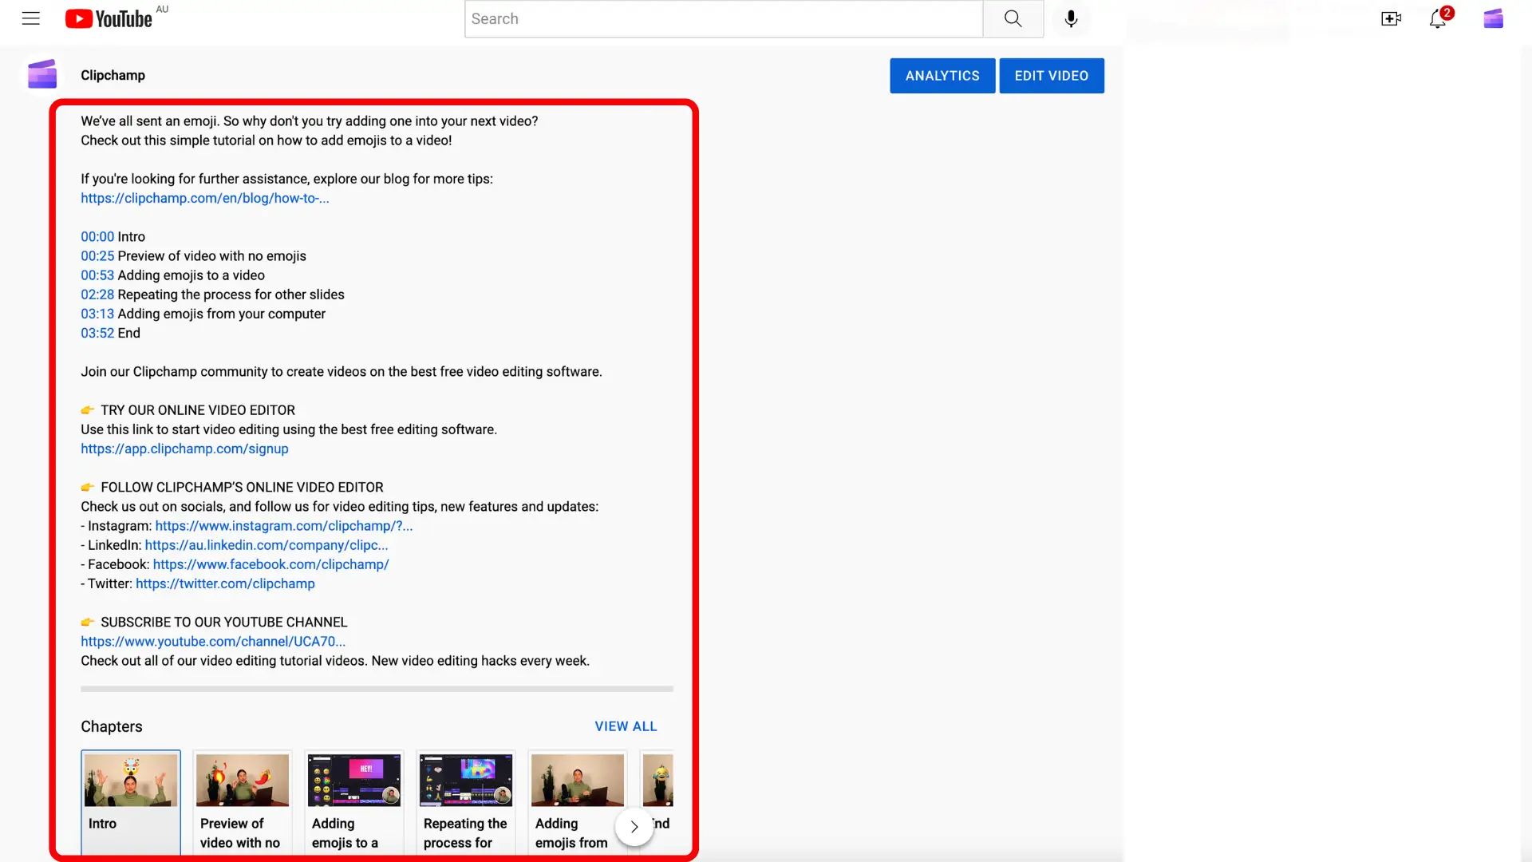
Task: Click the Clipchamp signup link
Action: pos(184,447)
